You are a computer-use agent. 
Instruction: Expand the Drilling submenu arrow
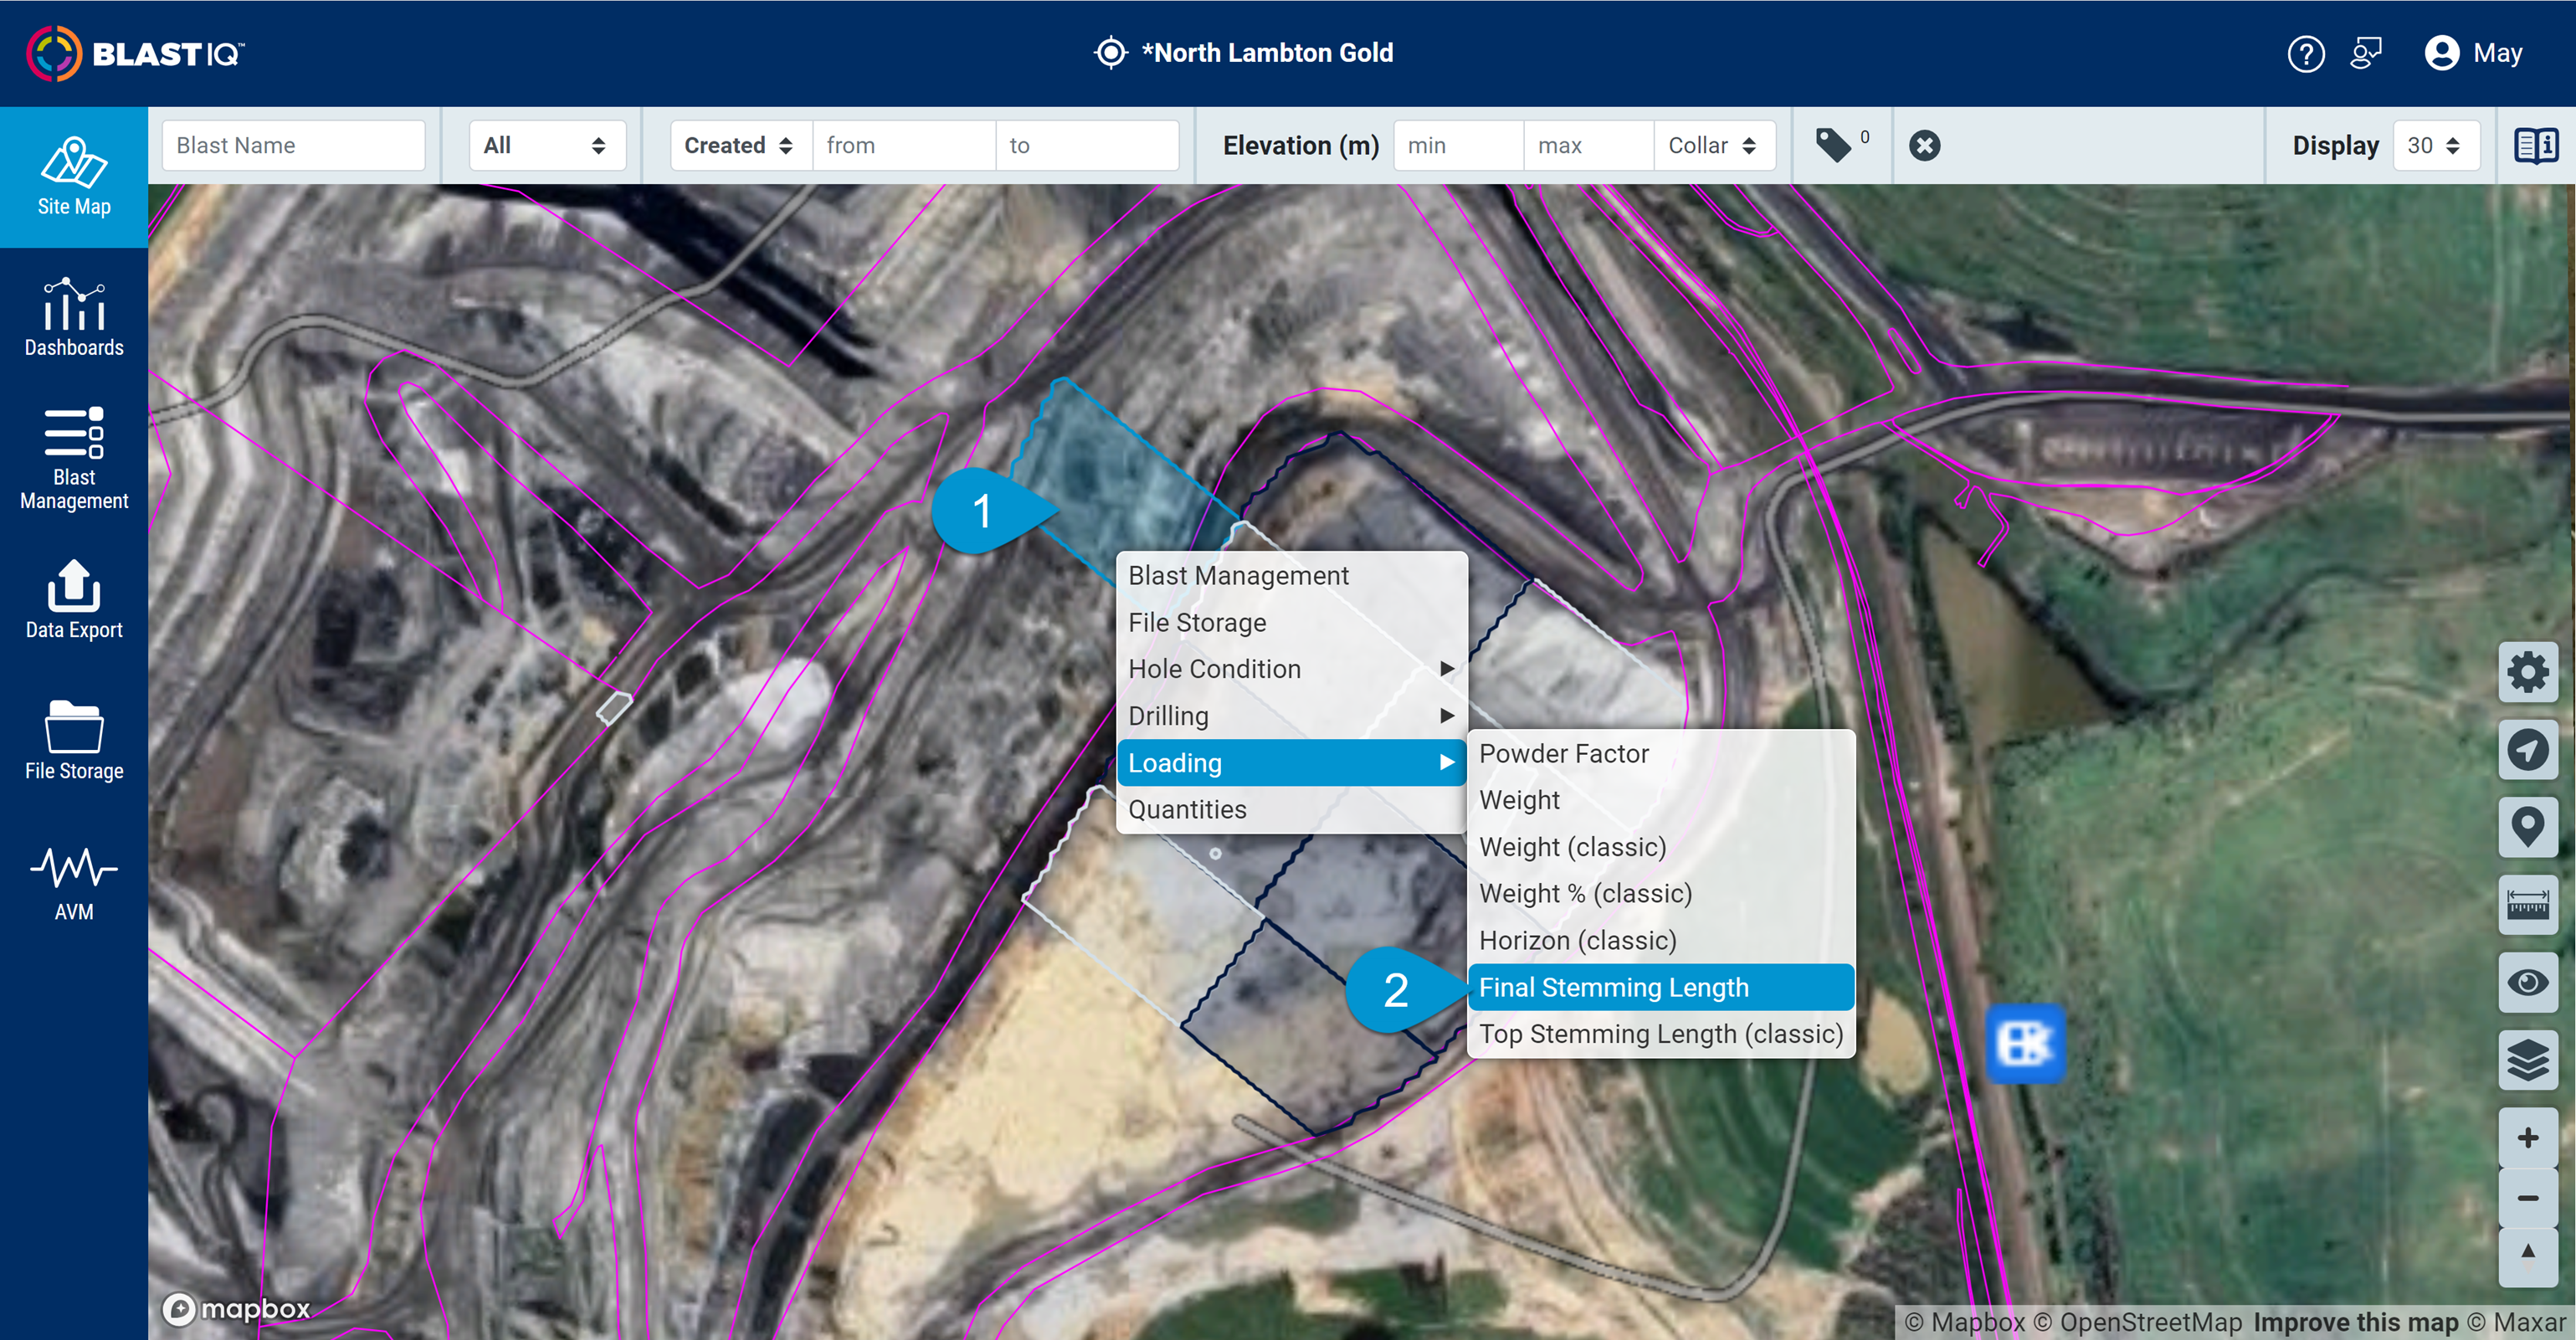[x=1446, y=715]
